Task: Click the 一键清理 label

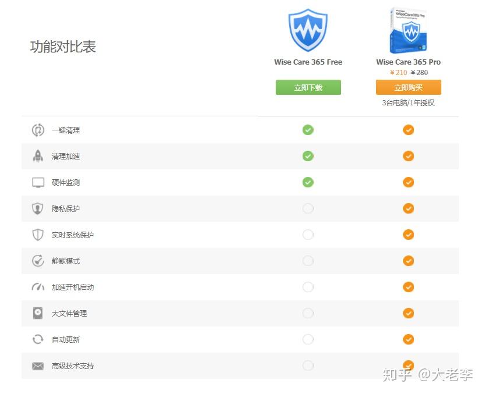Action: coord(66,130)
